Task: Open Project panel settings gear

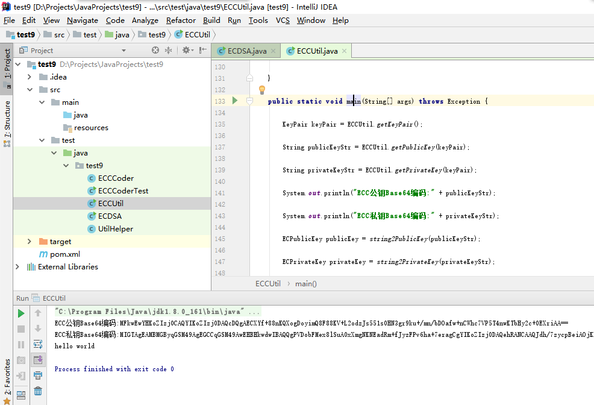Action: (186, 51)
